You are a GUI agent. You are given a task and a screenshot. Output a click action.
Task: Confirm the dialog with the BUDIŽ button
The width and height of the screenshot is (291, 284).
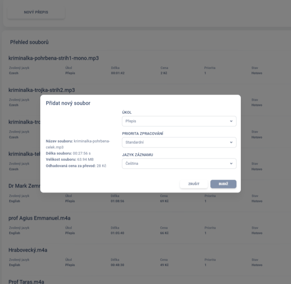coord(223,184)
